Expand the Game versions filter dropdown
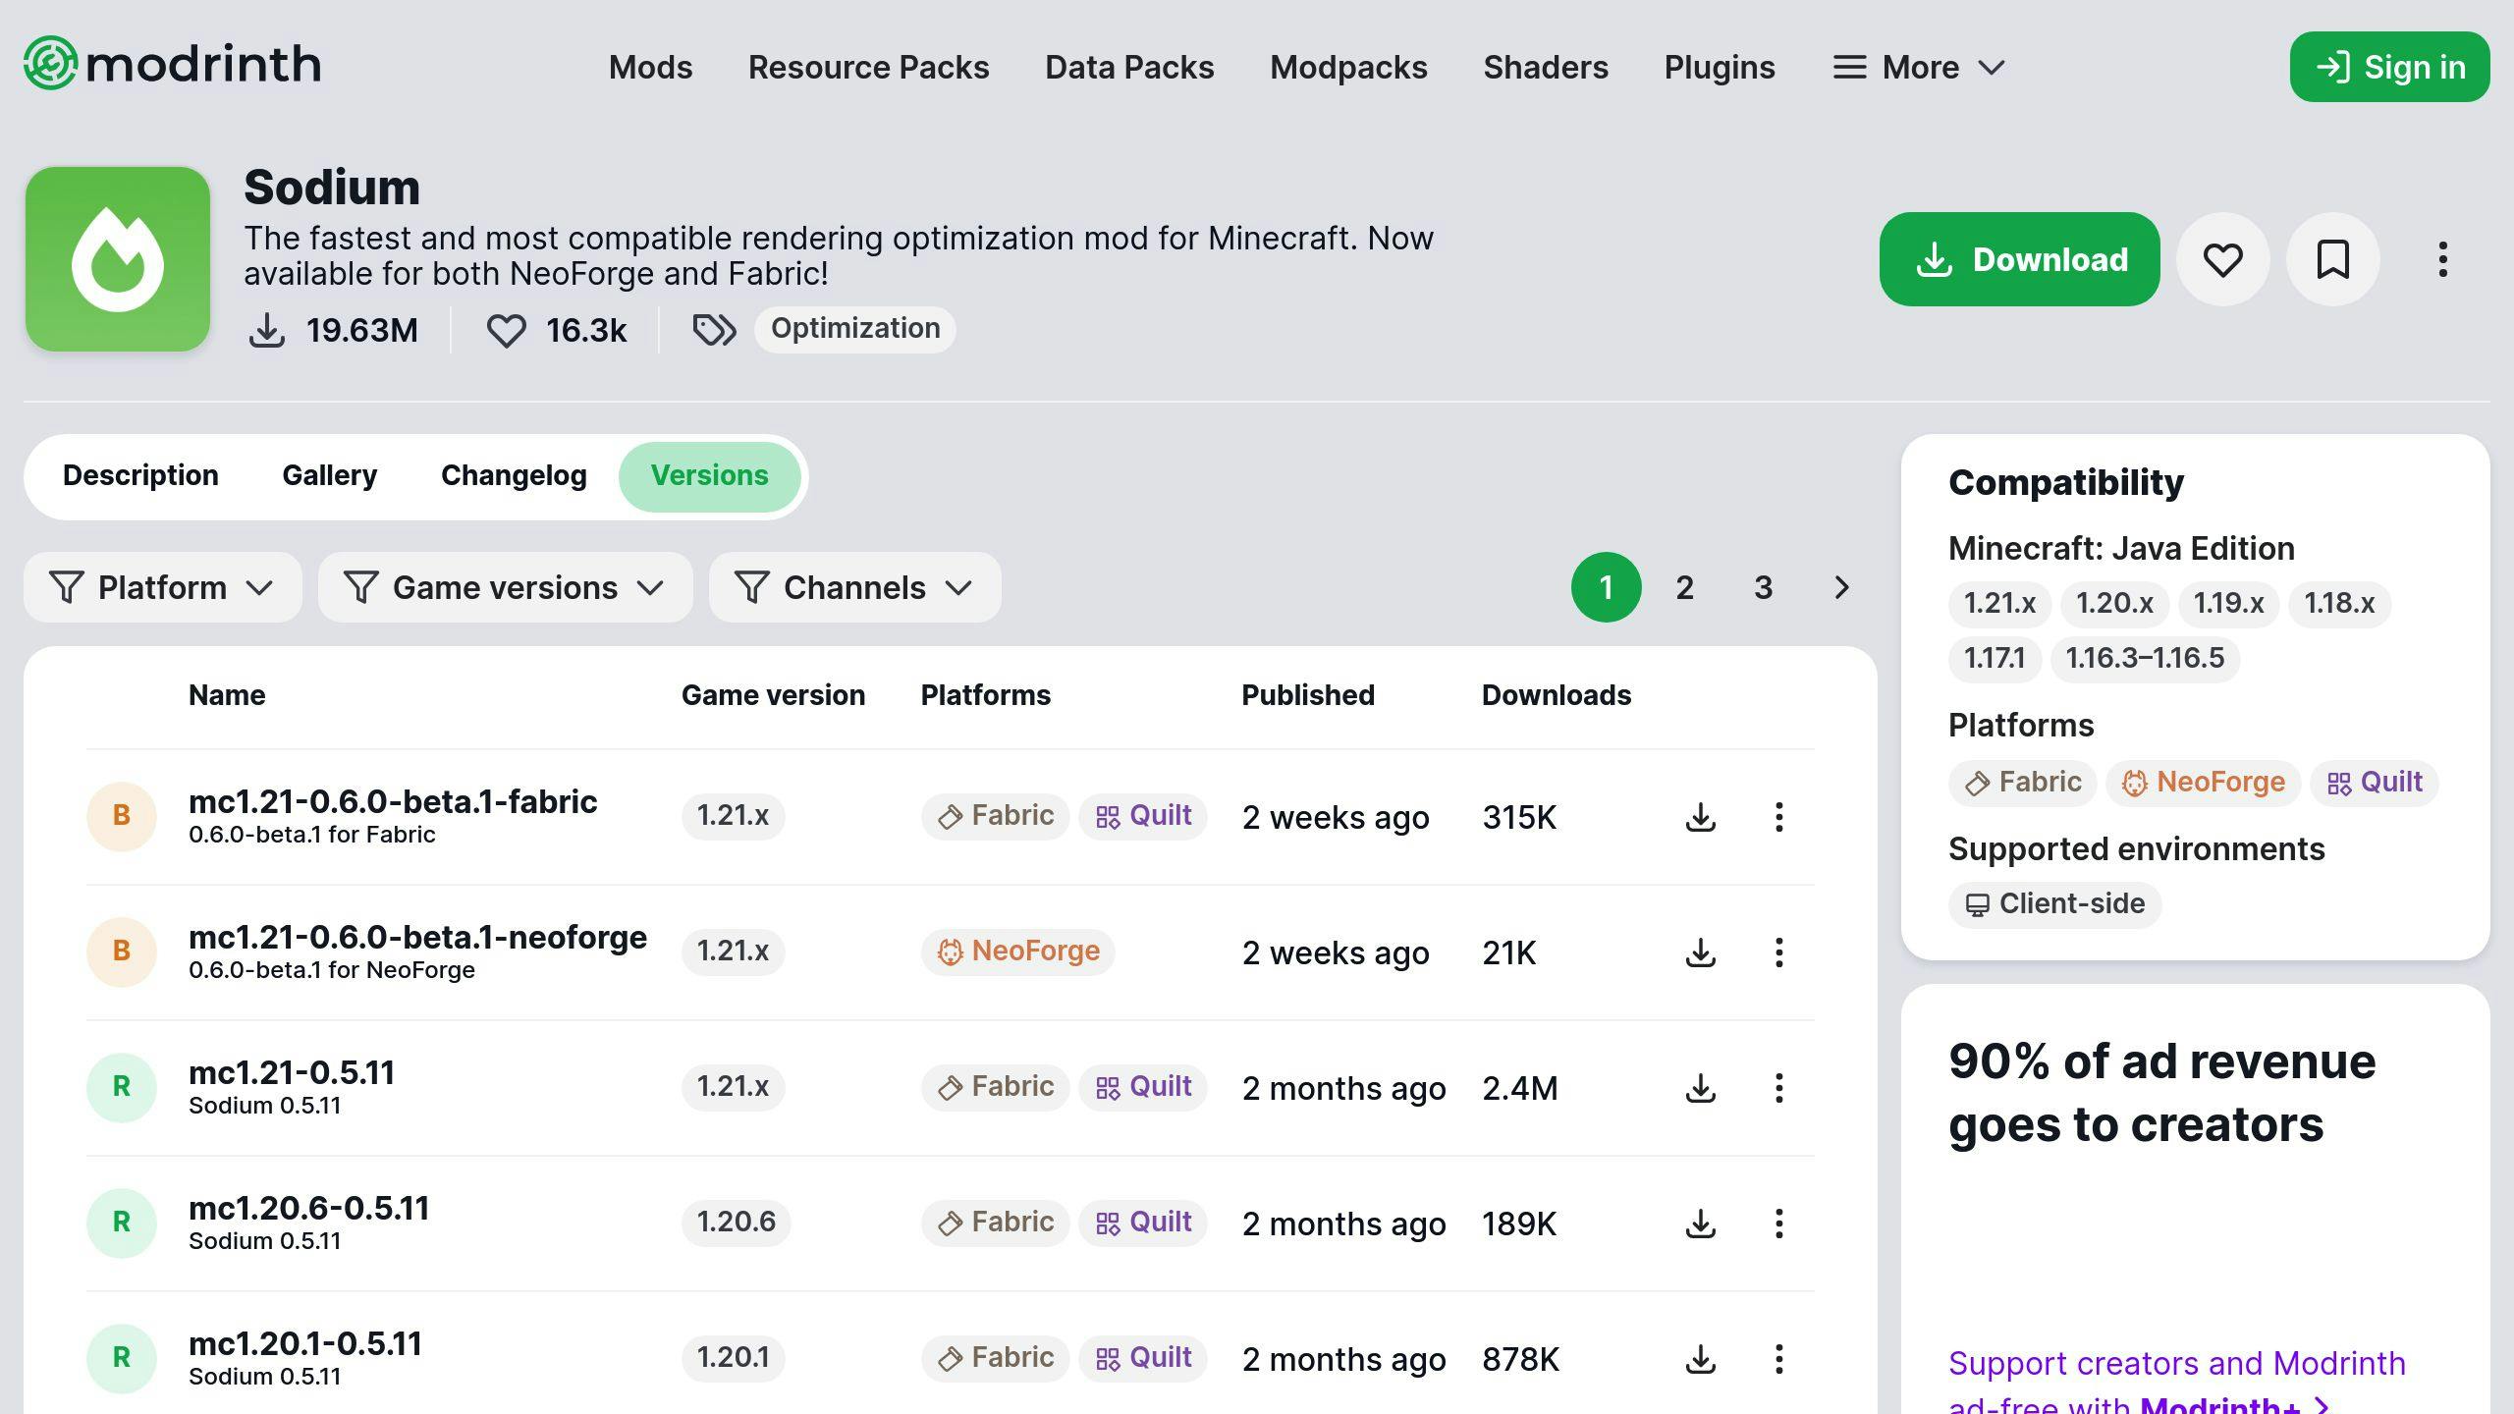2514x1414 pixels. [x=505, y=587]
